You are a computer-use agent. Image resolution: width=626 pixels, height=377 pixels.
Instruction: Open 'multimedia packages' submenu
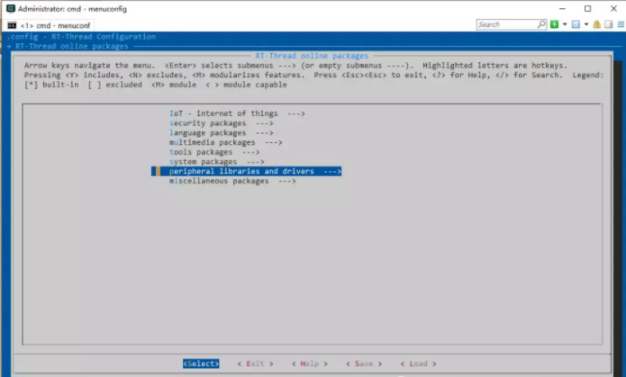[x=225, y=142]
